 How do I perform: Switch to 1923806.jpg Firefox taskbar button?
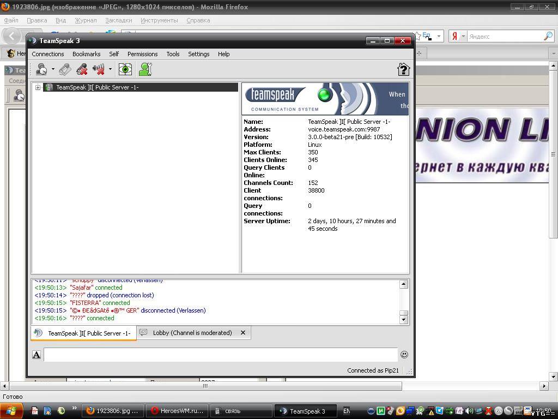[113, 411]
